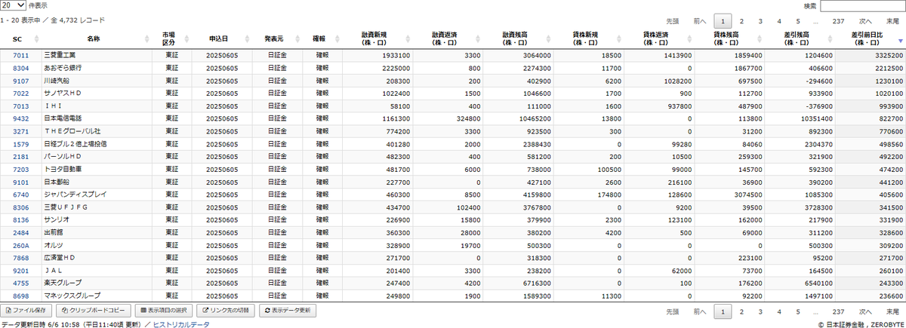The height and width of the screenshot is (328, 906).
Task: Click 先頭 in the upper pagination
Action: coord(673,21)
